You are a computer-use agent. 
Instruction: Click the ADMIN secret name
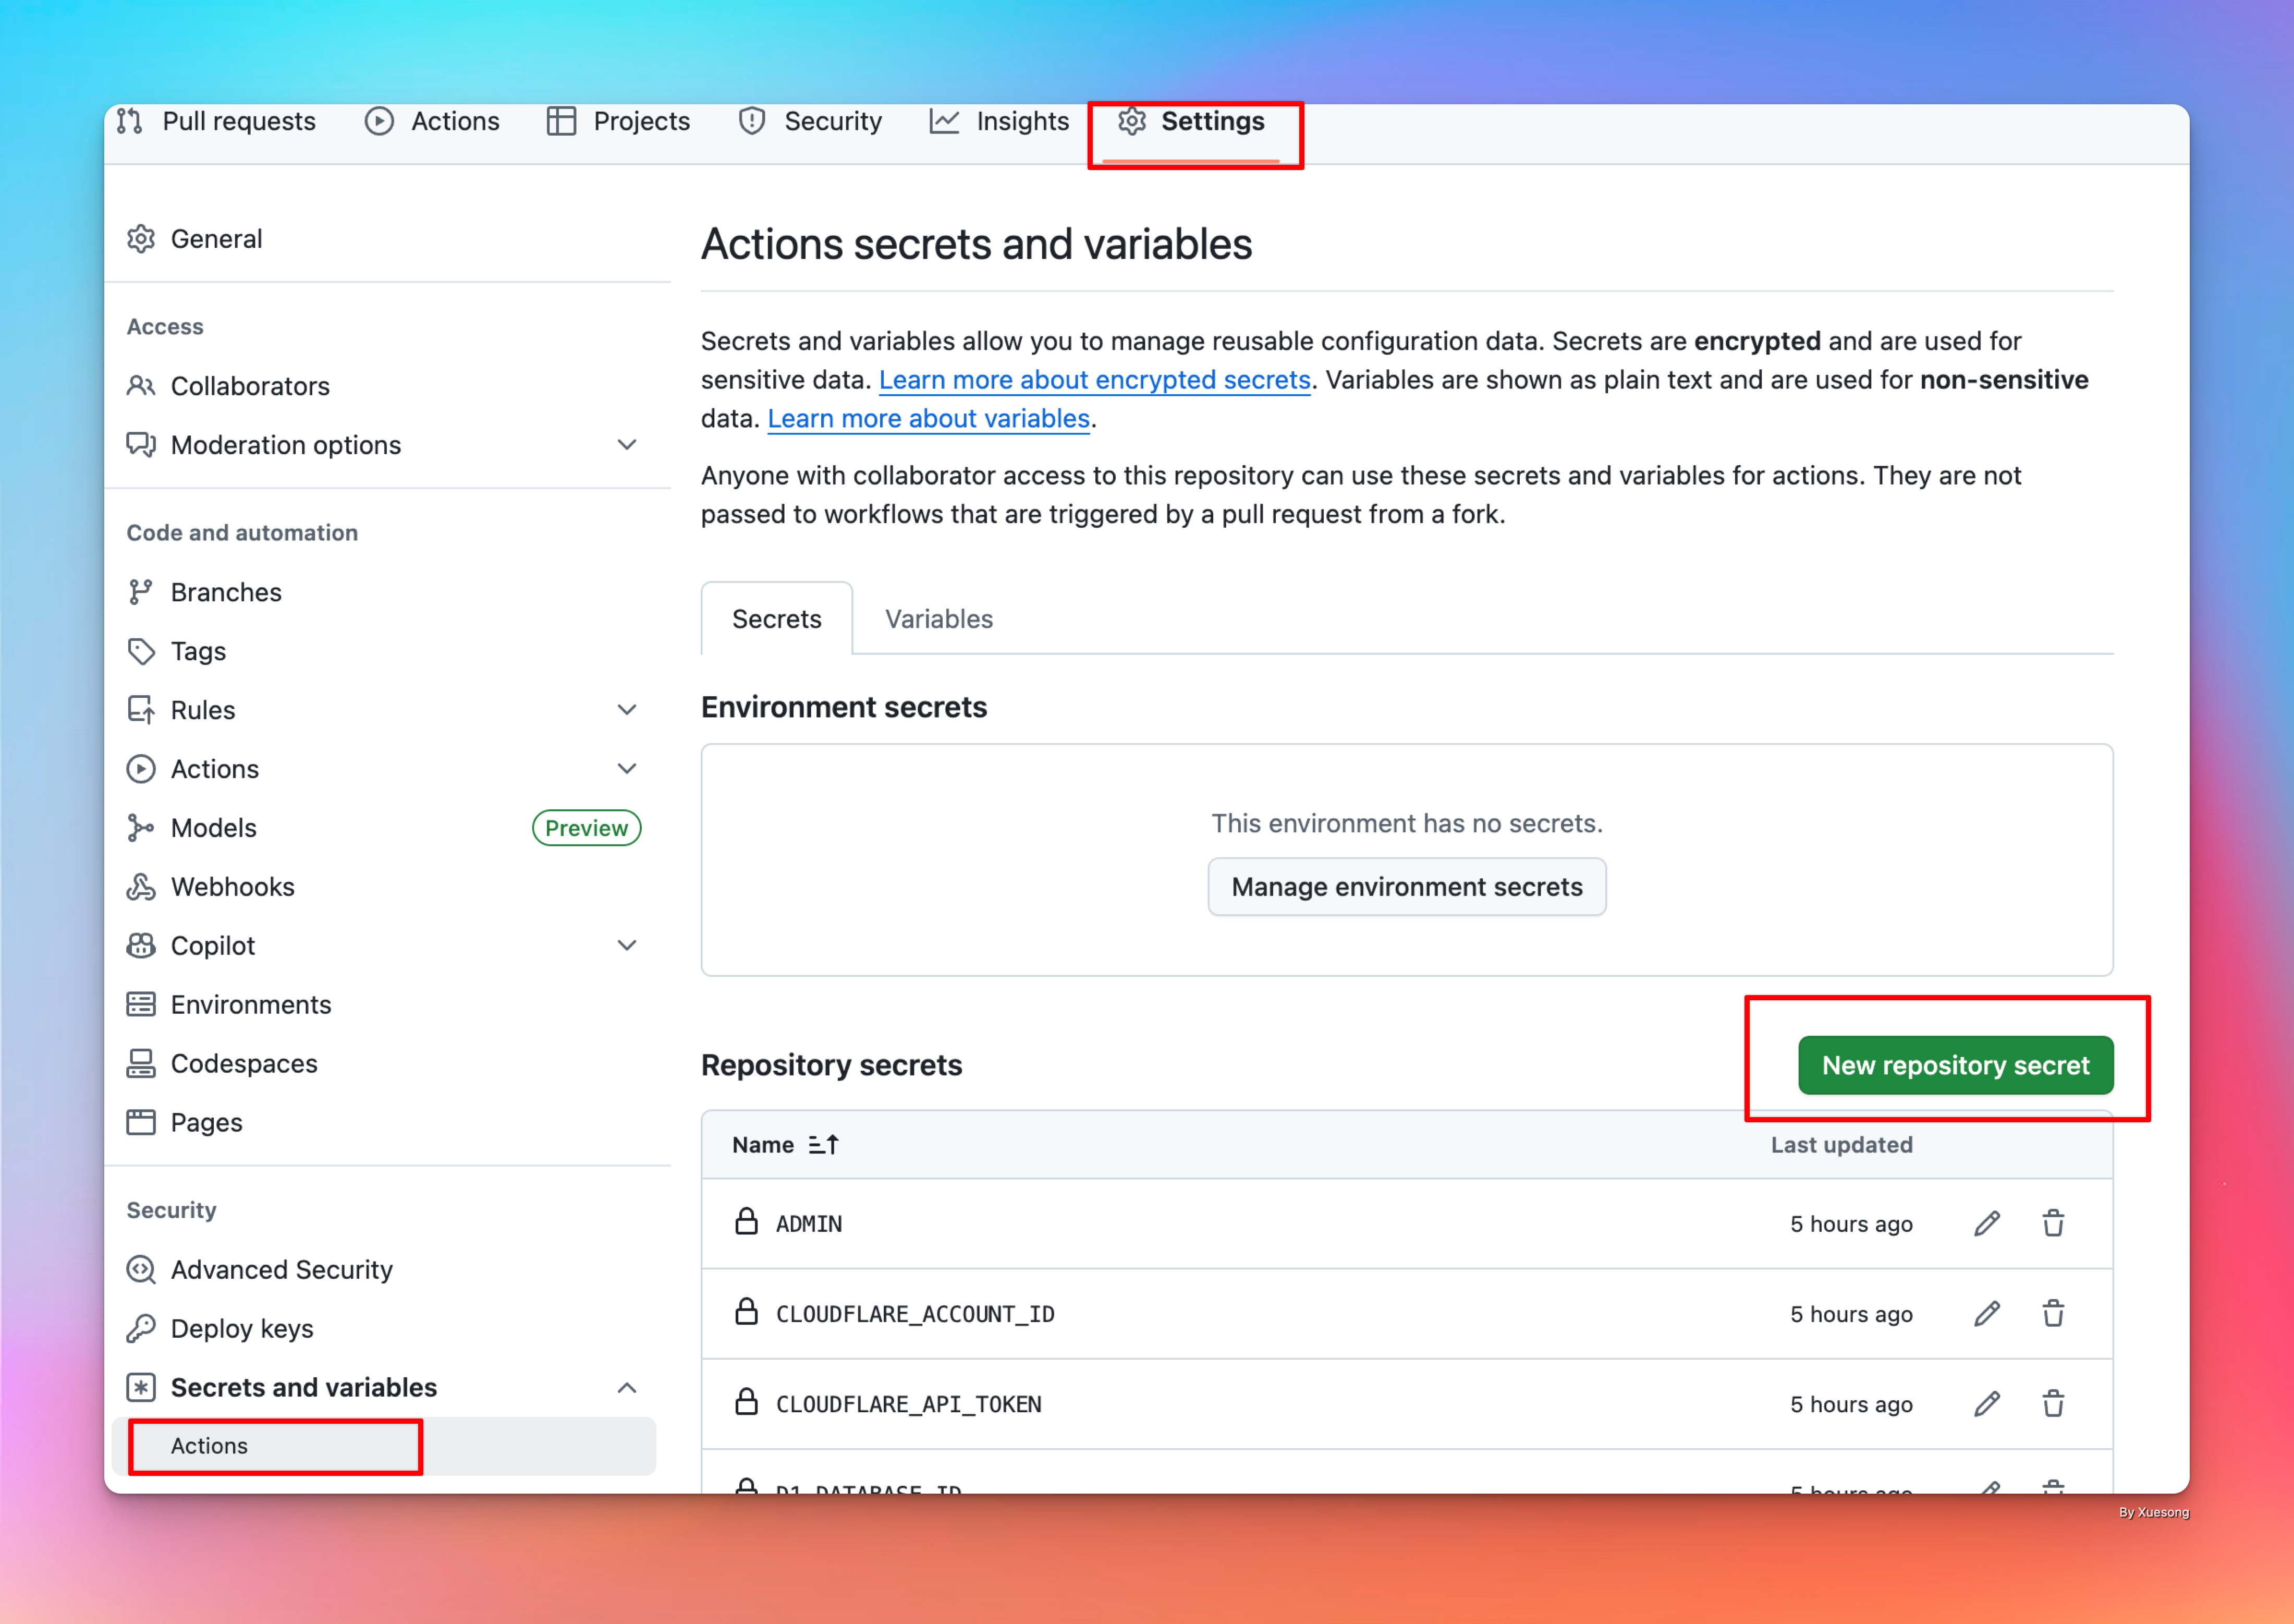809,1224
